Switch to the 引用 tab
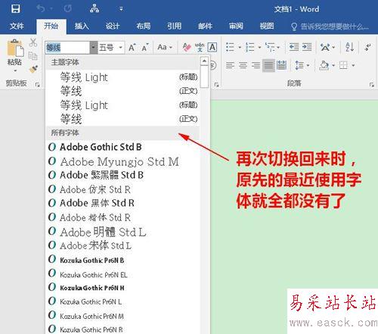The height and width of the screenshot is (334, 378). 174,26
